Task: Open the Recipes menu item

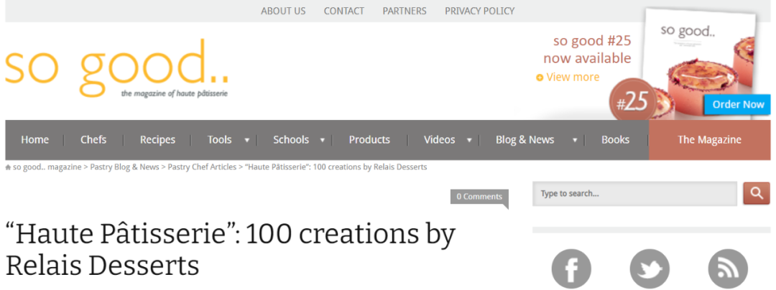Action: pos(157,140)
